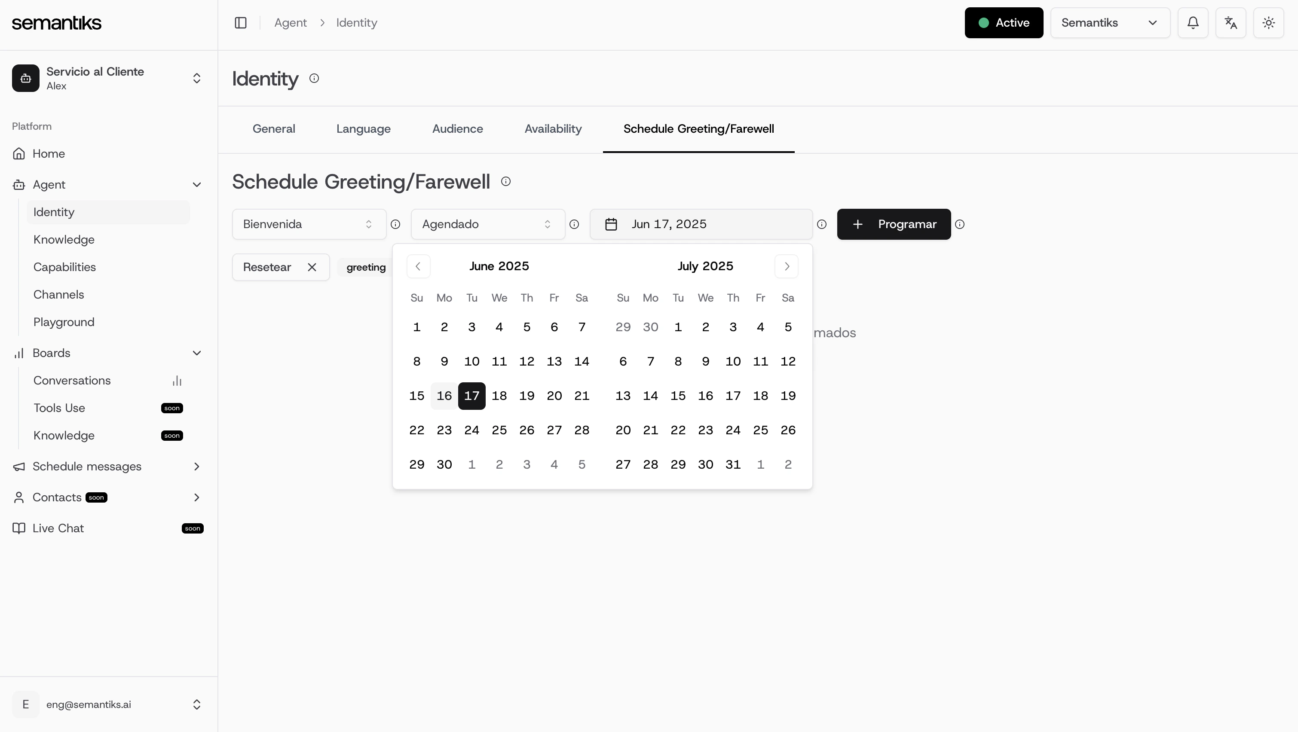Click the Programar button
Screen dimensions: 1298x732
[x=894, y=224]
